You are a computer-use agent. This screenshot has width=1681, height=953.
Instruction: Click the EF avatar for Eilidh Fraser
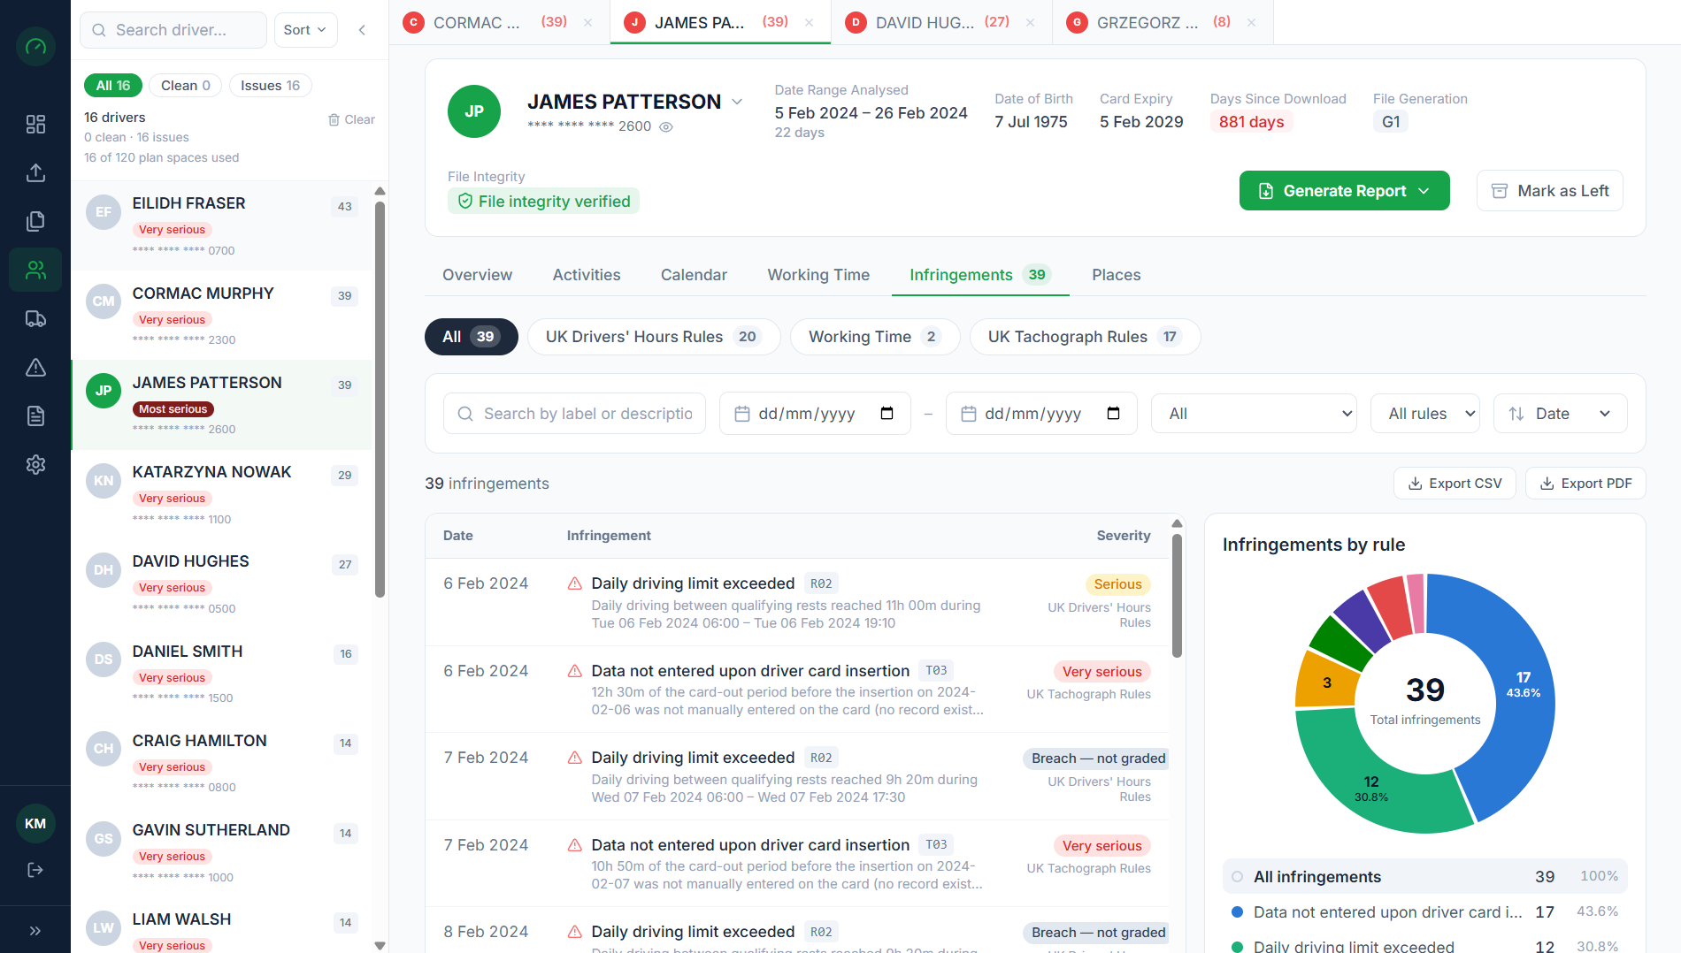tap(104, 212)
